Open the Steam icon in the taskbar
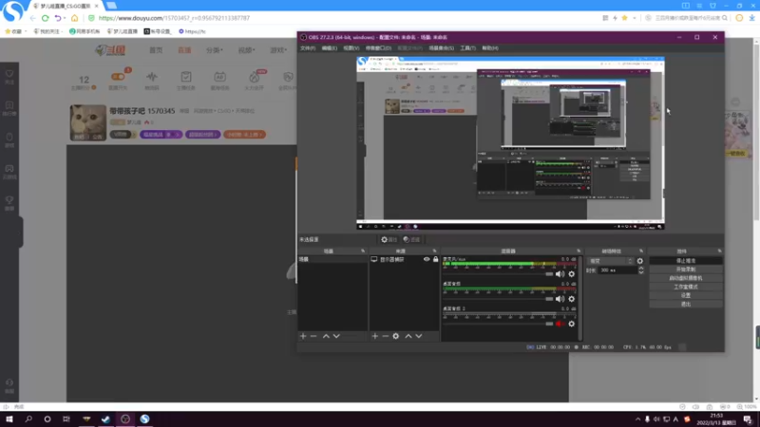760x427 pixels. tap(105, 419)
